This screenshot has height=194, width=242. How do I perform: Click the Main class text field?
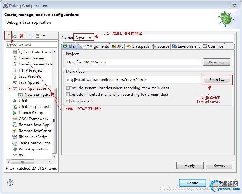tap(133, 80)
